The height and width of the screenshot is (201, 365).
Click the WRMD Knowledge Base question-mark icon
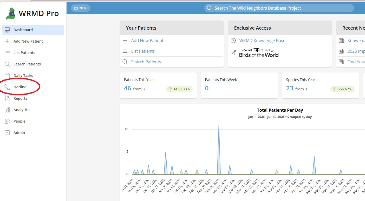pos(233,41)
